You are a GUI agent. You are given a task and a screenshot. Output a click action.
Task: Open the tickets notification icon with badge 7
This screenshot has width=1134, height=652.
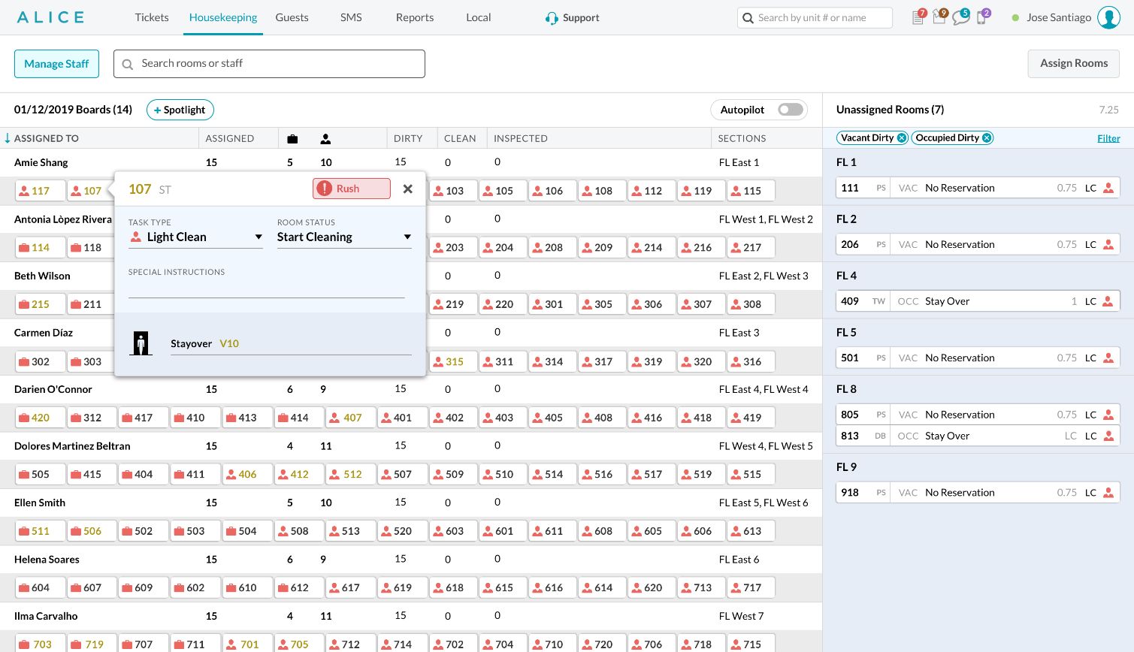click(918, 17)
